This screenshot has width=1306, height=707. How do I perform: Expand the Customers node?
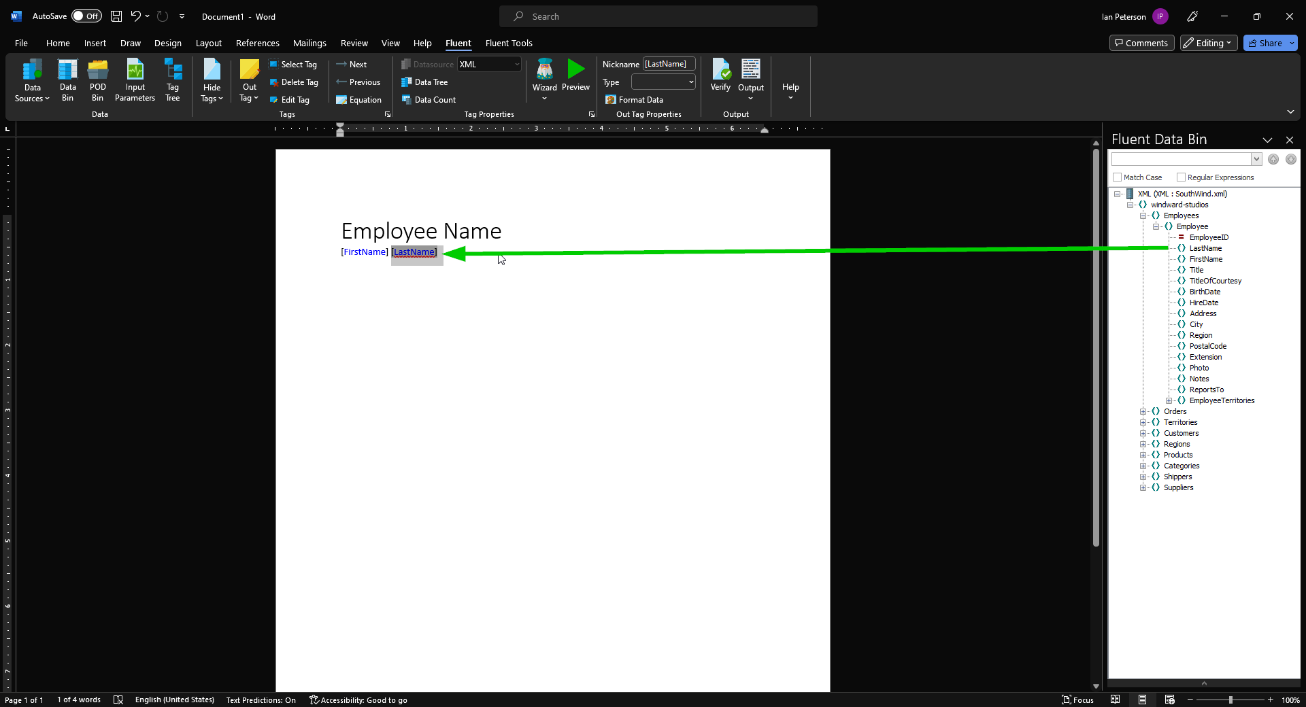1143,433
